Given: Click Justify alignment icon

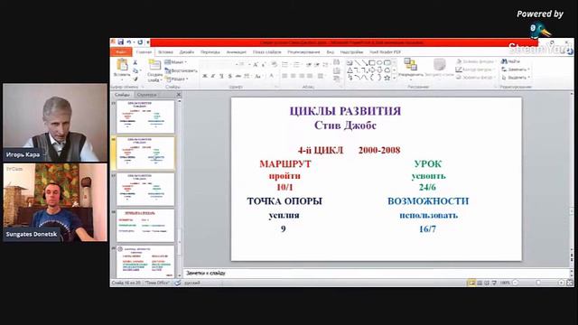Looking at the screenshot, I should [x=310, y=76].
